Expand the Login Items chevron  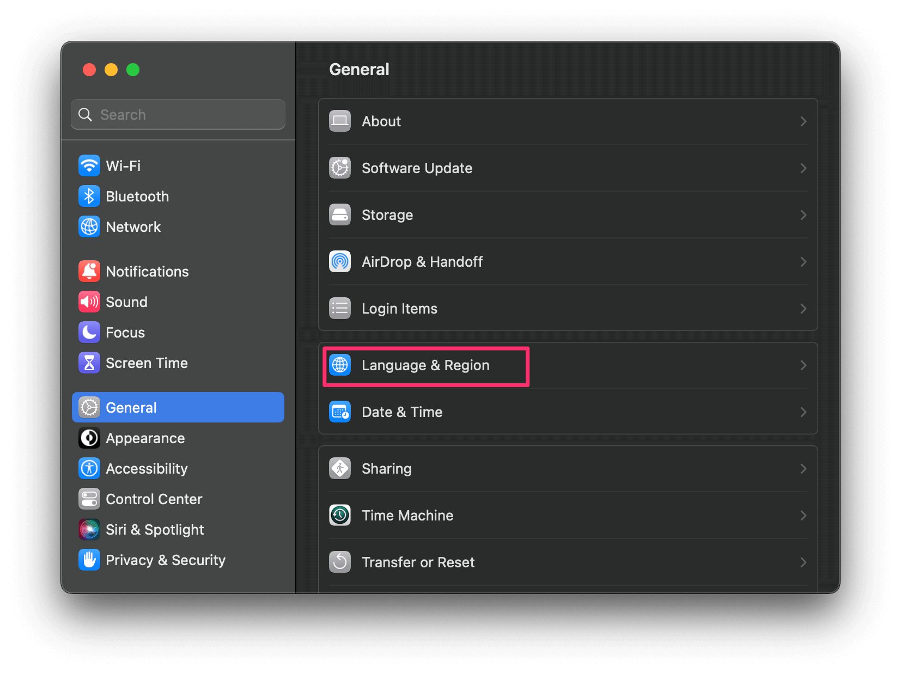[803, 308]
